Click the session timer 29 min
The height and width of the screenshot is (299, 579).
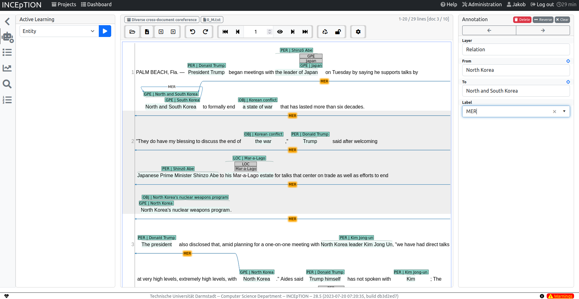point(567,4)
